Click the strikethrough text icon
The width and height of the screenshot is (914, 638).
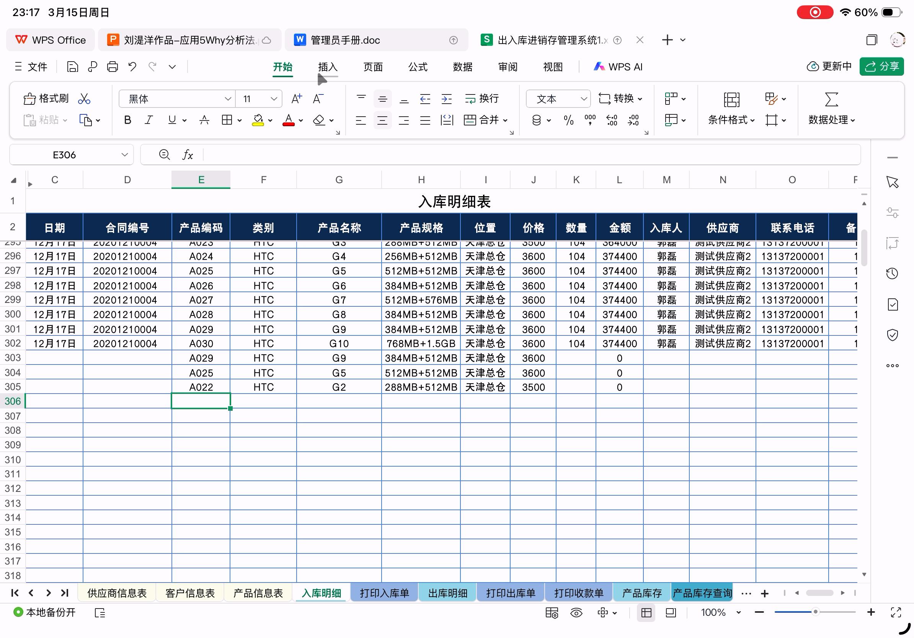[x=204, y=120]
